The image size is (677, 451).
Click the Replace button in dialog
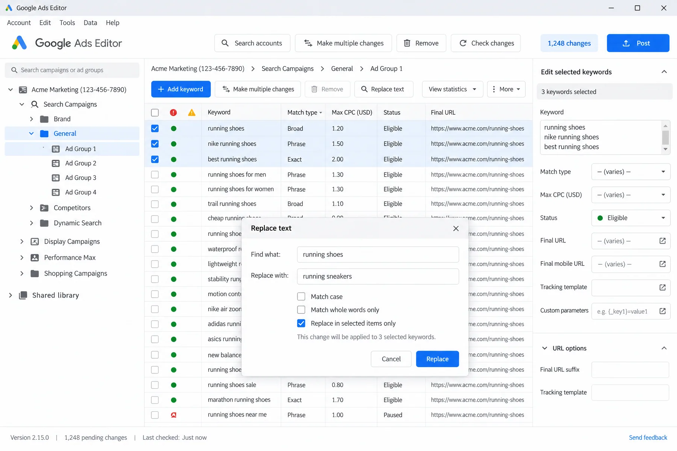(437, 359)
